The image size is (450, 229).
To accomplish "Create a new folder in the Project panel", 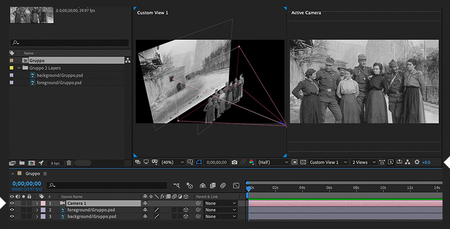I will (22, 163).
